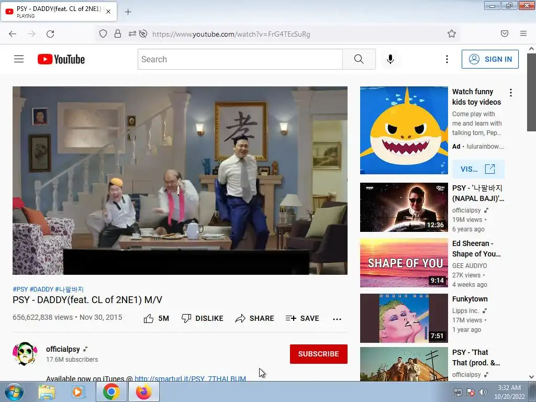536x402 pixels.
Task: Open the Firefox application menu
Action: point(523,33)
